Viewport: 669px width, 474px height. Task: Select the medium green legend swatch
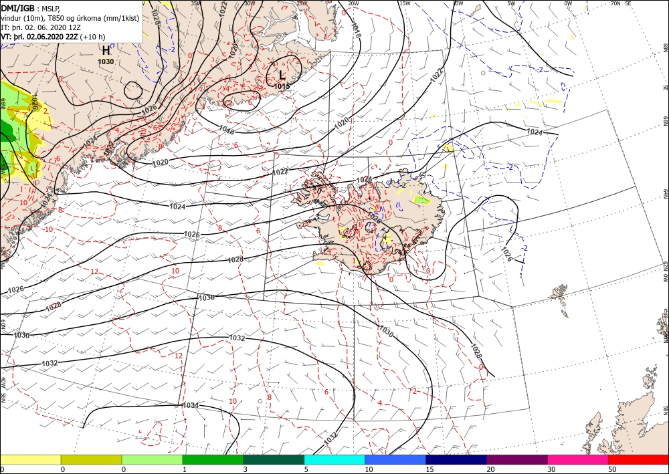pyautogui.click(x=213, y=459)
